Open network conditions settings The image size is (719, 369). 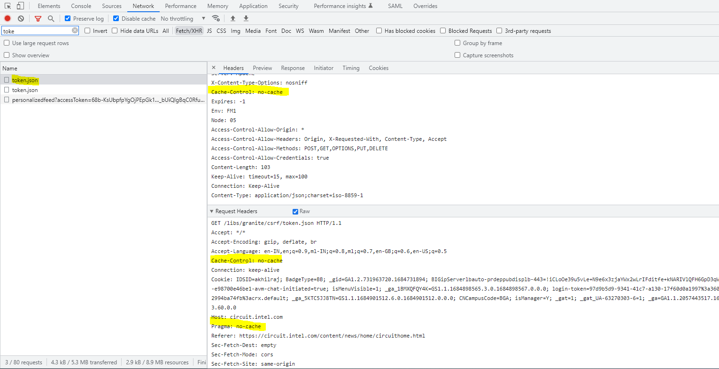[216, 18]
